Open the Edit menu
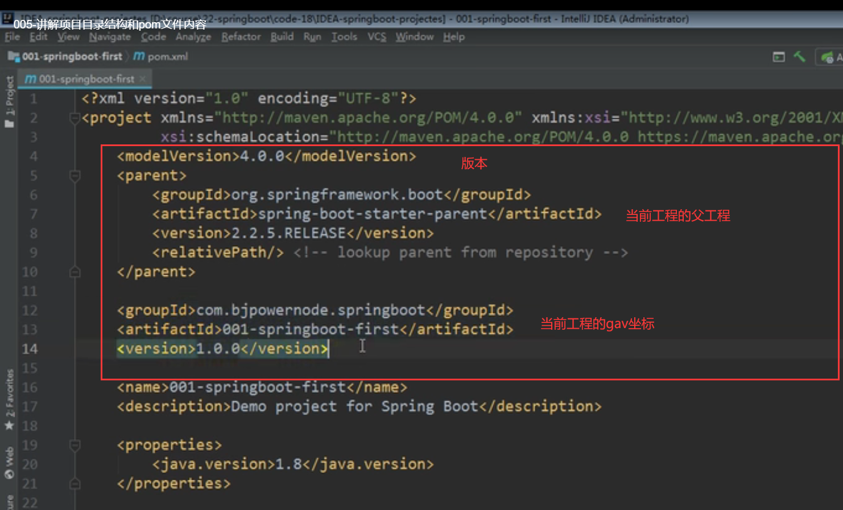 point(39,37)
